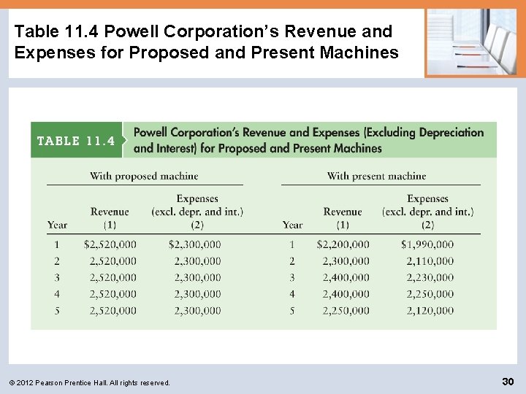Click present machine year 3 expenses '2,230,000'

(x=430, y=277)
